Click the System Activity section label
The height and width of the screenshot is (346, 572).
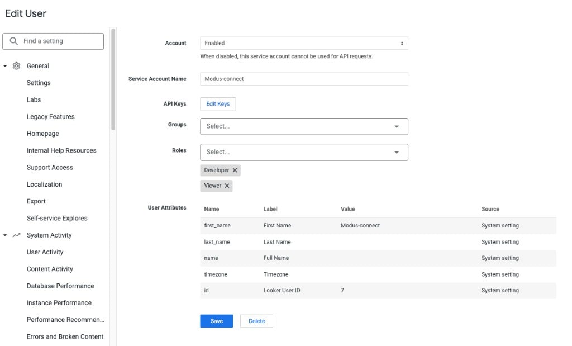(x=49, y=235)
